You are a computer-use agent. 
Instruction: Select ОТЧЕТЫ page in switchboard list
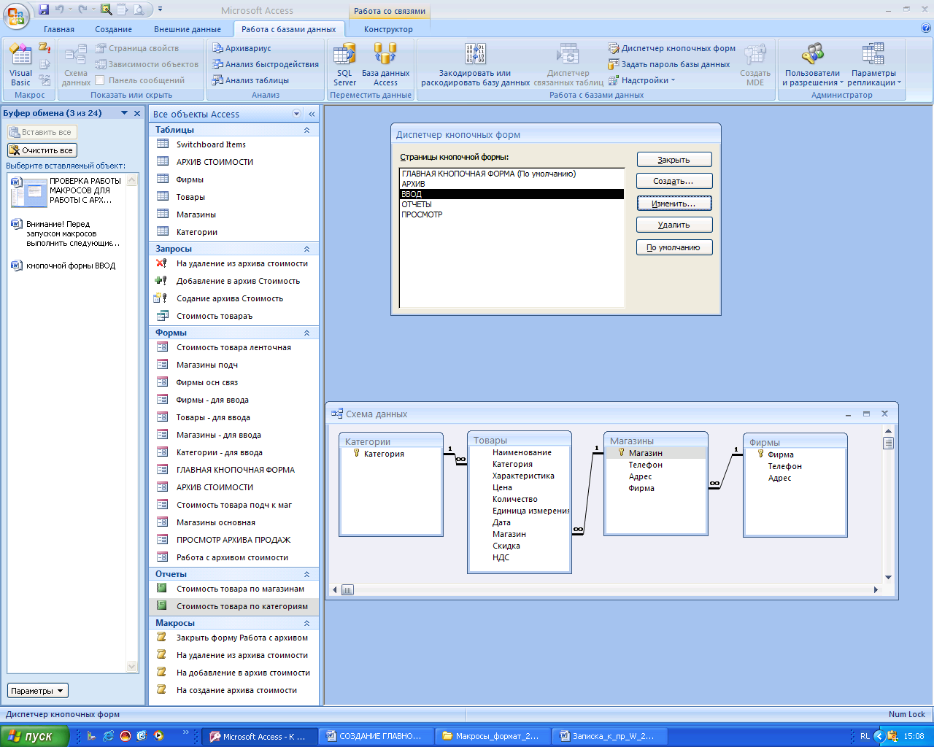coord(512,204)
